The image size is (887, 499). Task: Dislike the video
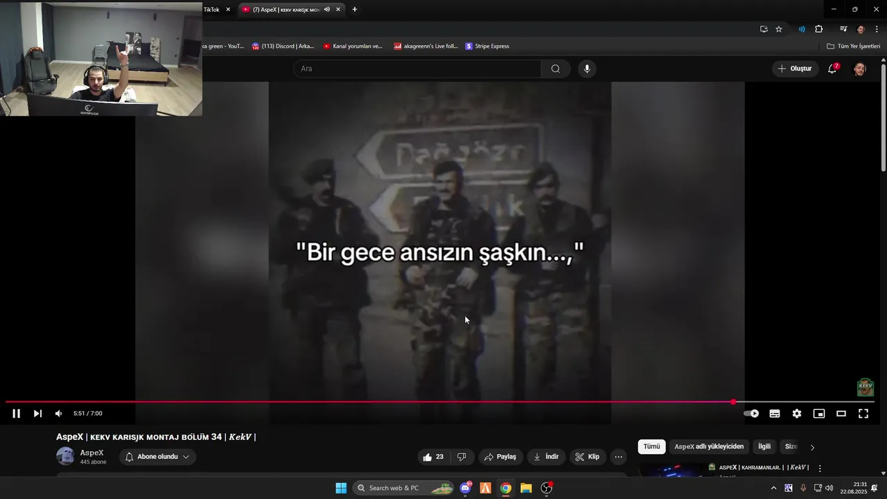(462, 457)
